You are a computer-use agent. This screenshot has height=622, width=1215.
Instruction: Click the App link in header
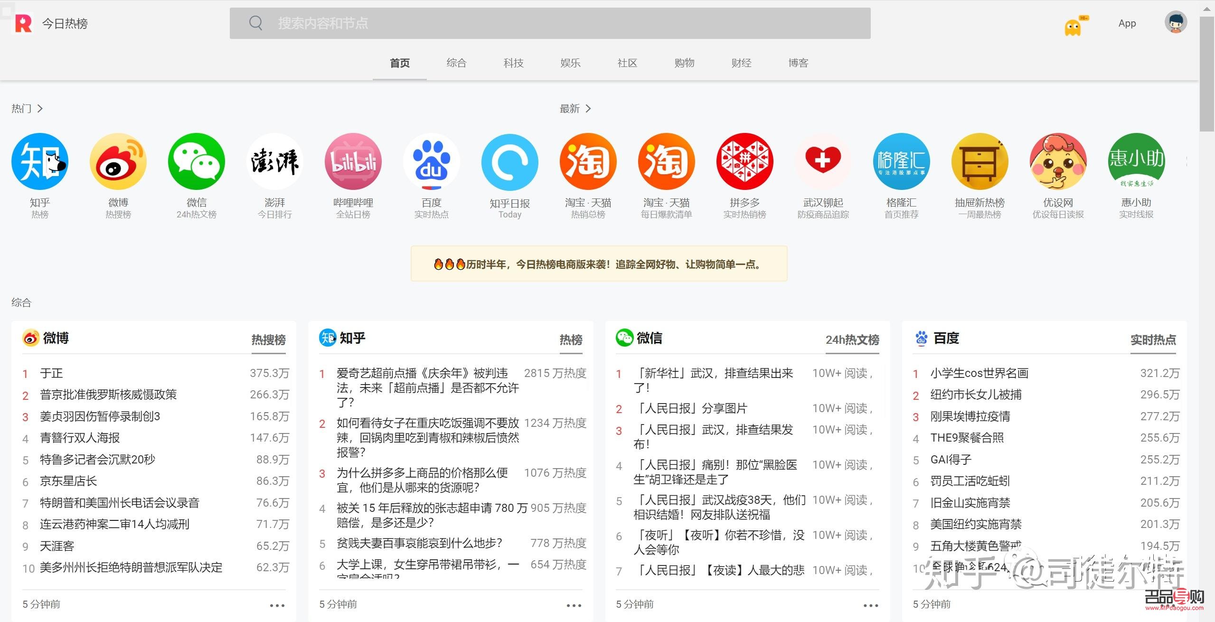[1127, 23]
